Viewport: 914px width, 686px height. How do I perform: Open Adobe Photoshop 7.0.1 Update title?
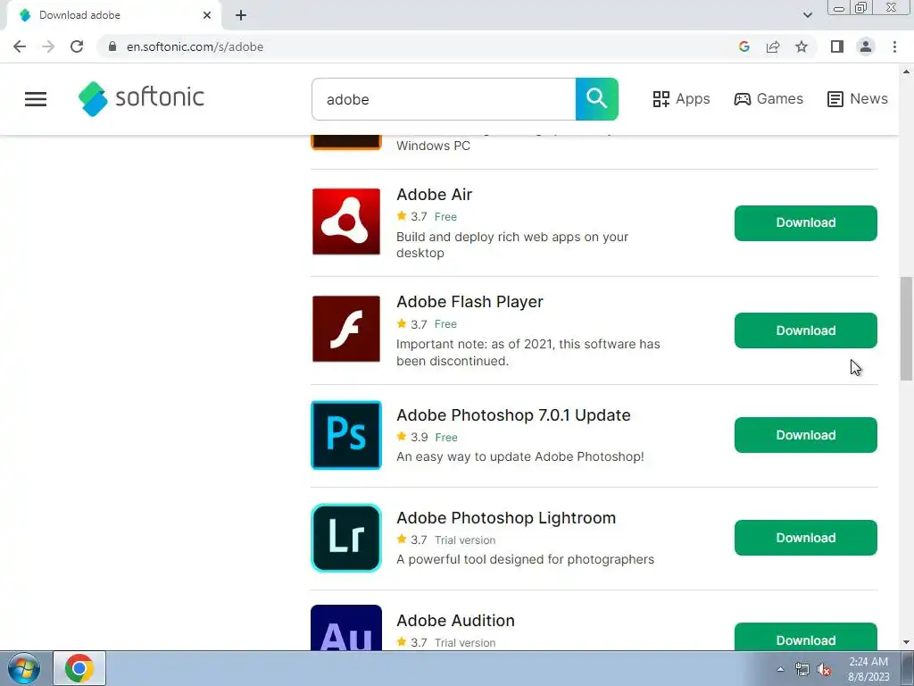[x=513, y=414]
